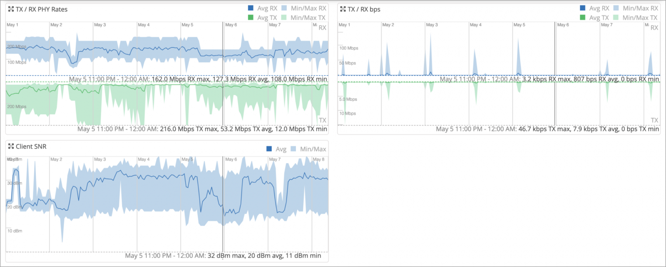Toggle Min/Max RX series label in bps chart

[640, 8]
